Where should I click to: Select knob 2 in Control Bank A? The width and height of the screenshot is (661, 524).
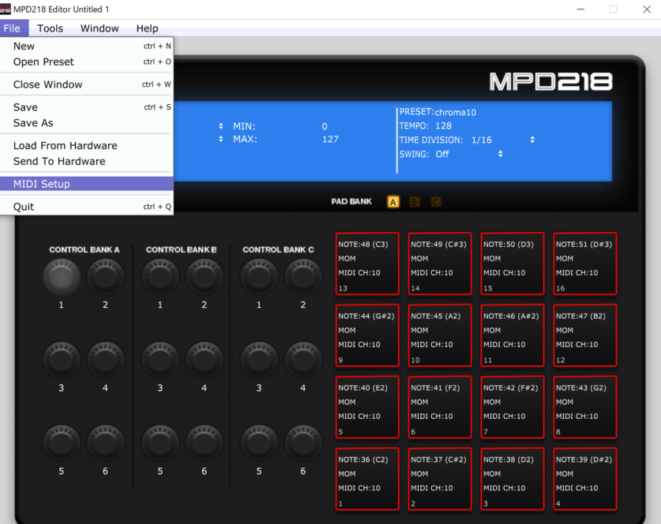click(105, 277)
